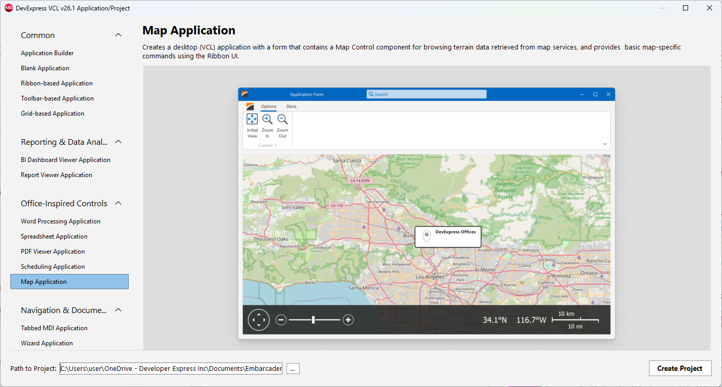Click the Zoom Out magnifier in preview ribbon

(282, 119)
